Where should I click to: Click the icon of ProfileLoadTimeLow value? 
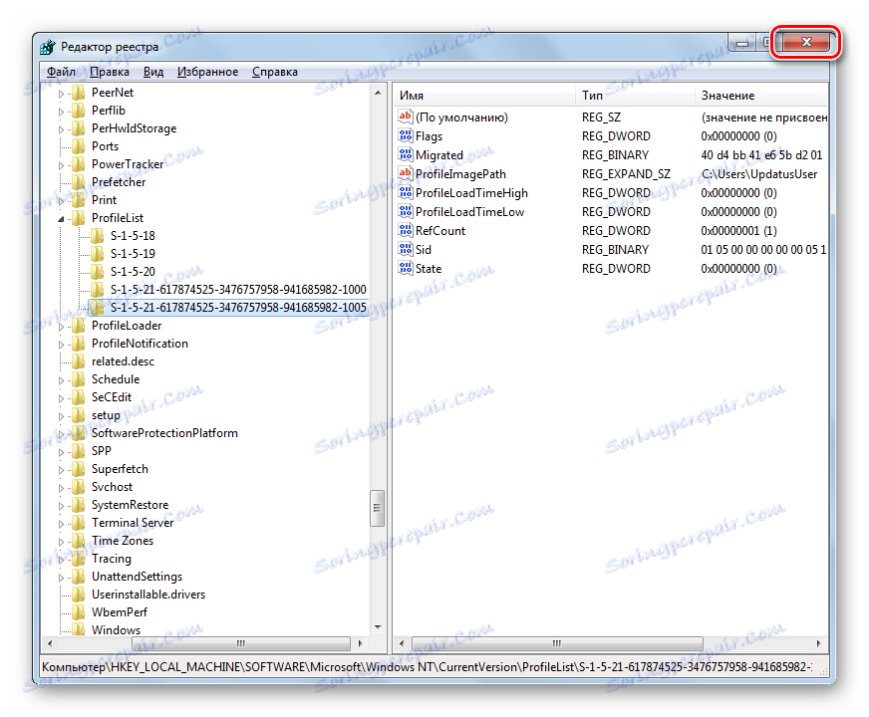406,211
